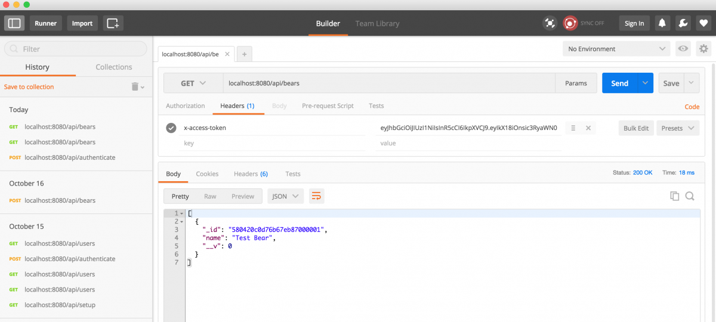This screenshot has height=322, width=716.
Task: Delete the x-access-token header row
Action: click(588, 128)
